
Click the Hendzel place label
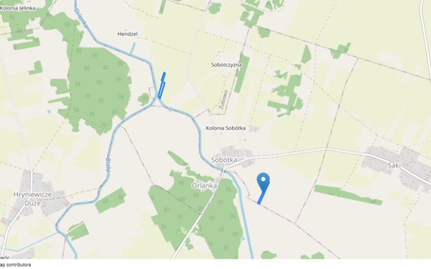tap(128, 34)
